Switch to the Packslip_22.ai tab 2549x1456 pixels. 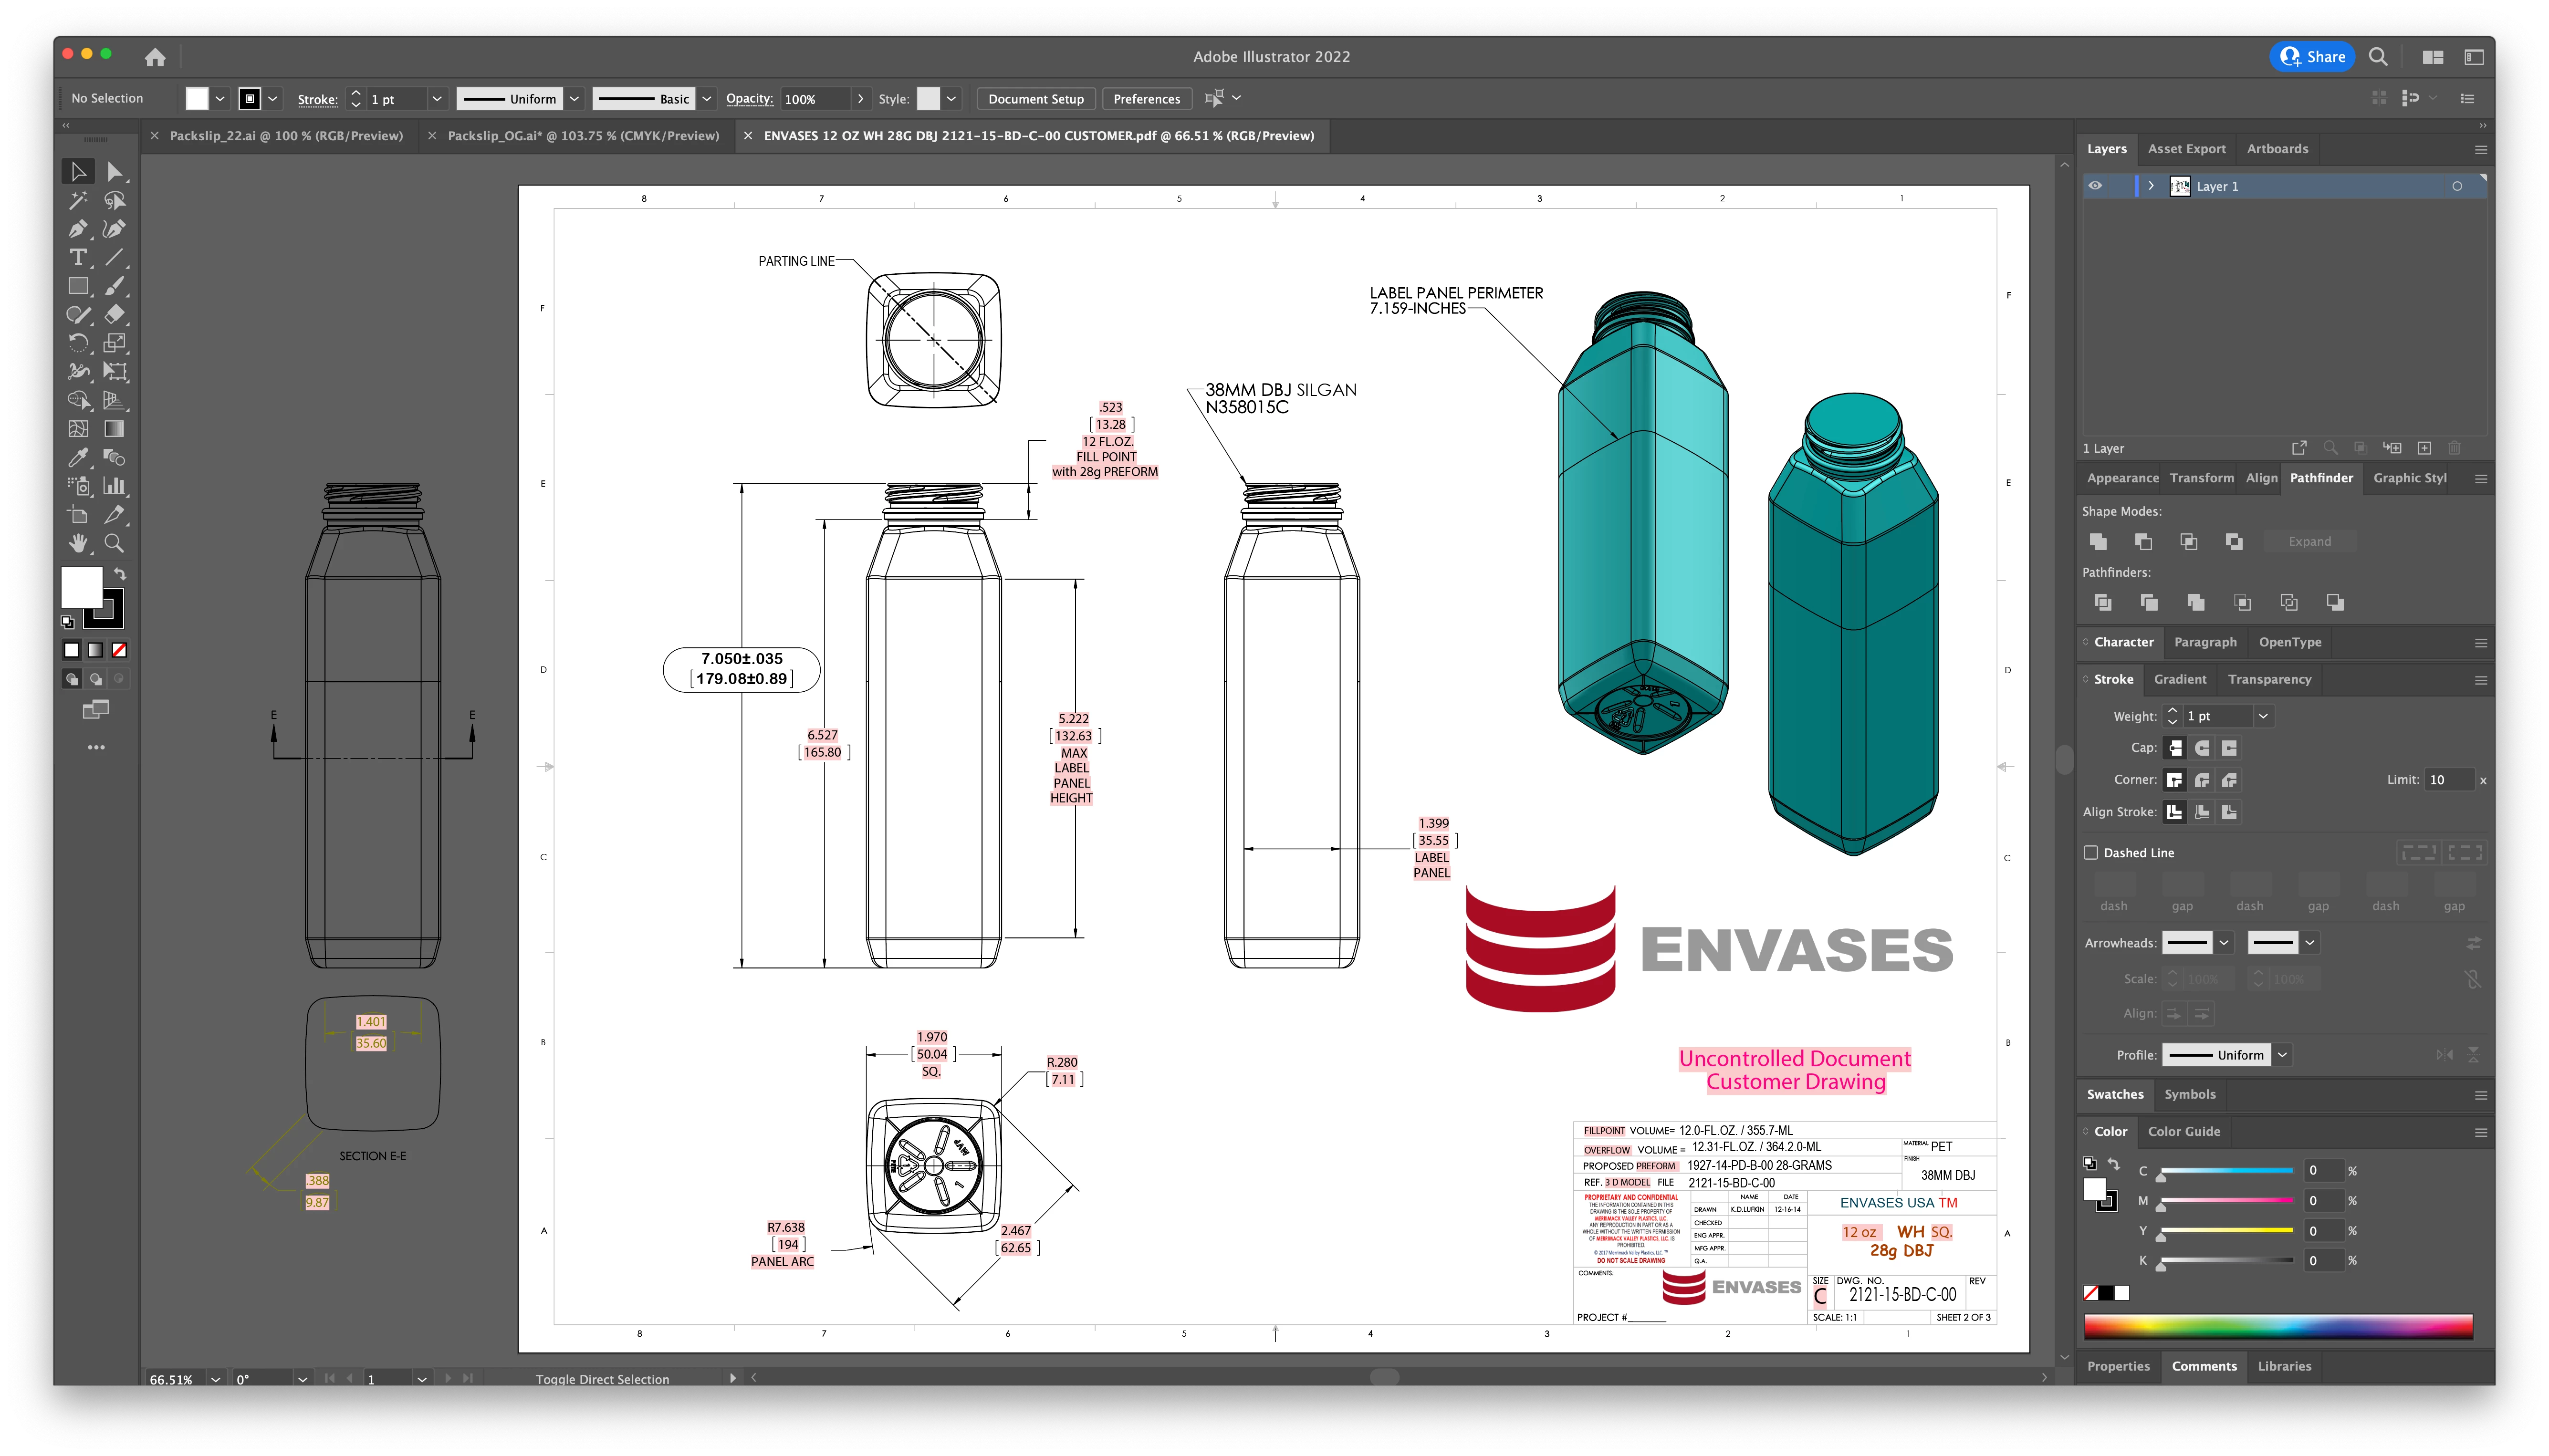coord(286,136)
